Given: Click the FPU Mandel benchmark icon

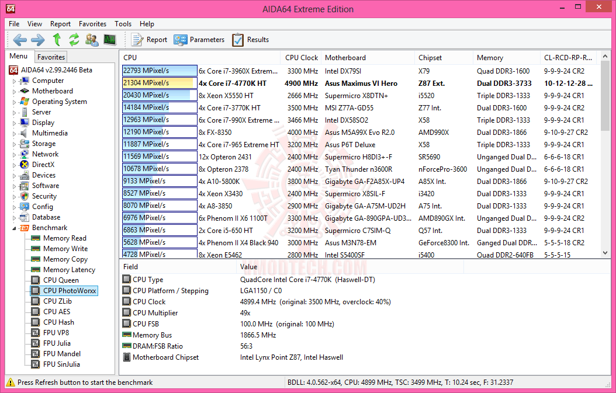Looking at the screenshot, I should pos(36,354).
